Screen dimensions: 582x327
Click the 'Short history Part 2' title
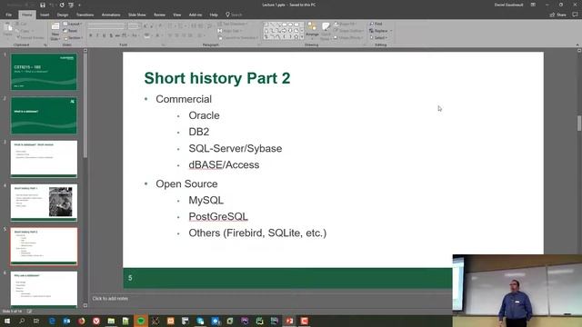(x=217, y=78)
